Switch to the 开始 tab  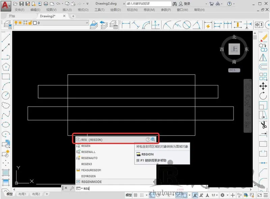(x=12, y=16)
